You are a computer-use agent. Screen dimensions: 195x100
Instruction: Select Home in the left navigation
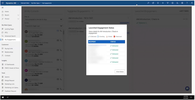[6, 11]
